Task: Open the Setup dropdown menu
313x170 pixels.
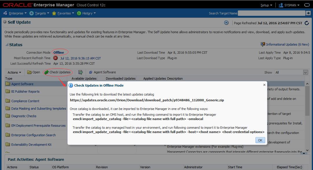Action: click(x=266, y=5)
